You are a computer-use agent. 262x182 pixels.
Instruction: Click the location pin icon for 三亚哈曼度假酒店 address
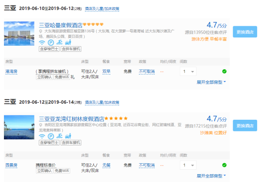click(41, 31)
